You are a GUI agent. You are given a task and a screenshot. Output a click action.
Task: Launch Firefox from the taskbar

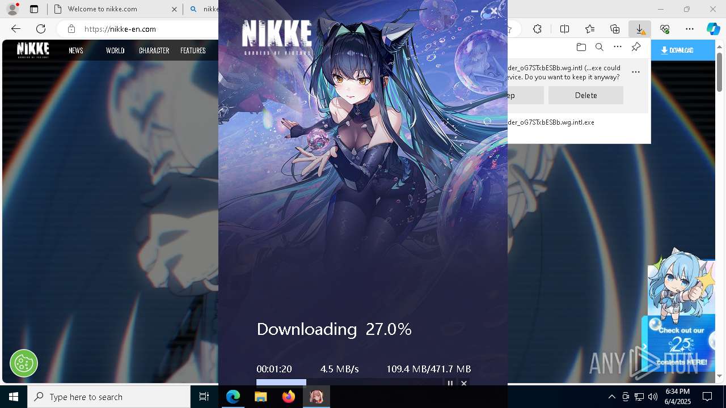click(289, 397)
